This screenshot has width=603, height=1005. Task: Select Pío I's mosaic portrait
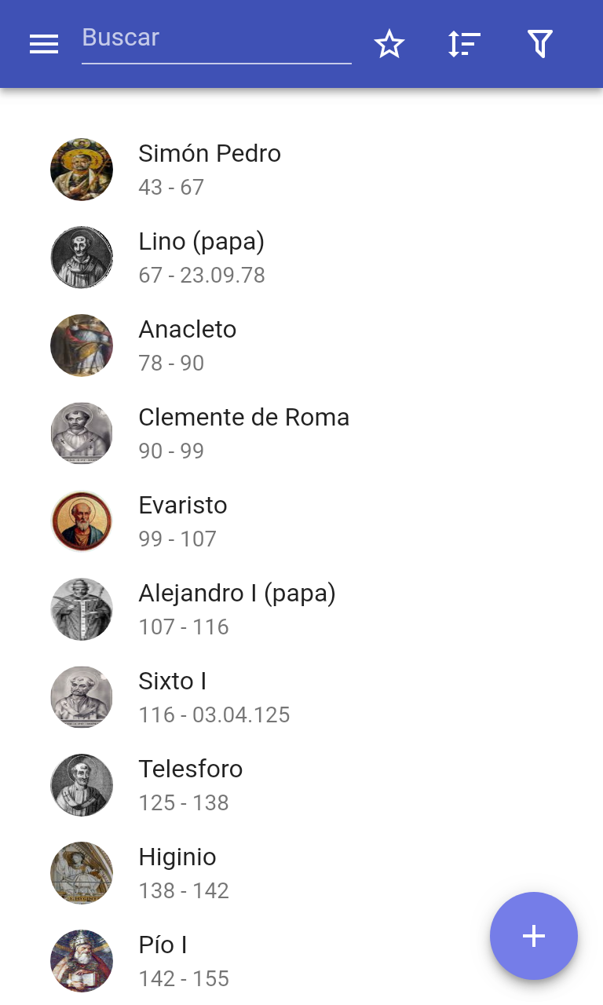82,961
